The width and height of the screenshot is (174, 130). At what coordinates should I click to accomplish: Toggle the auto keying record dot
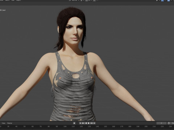pos(74,123)
